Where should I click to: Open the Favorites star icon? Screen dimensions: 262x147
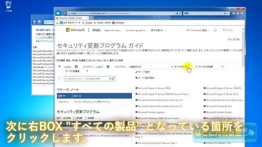click(x=238, y=13)
